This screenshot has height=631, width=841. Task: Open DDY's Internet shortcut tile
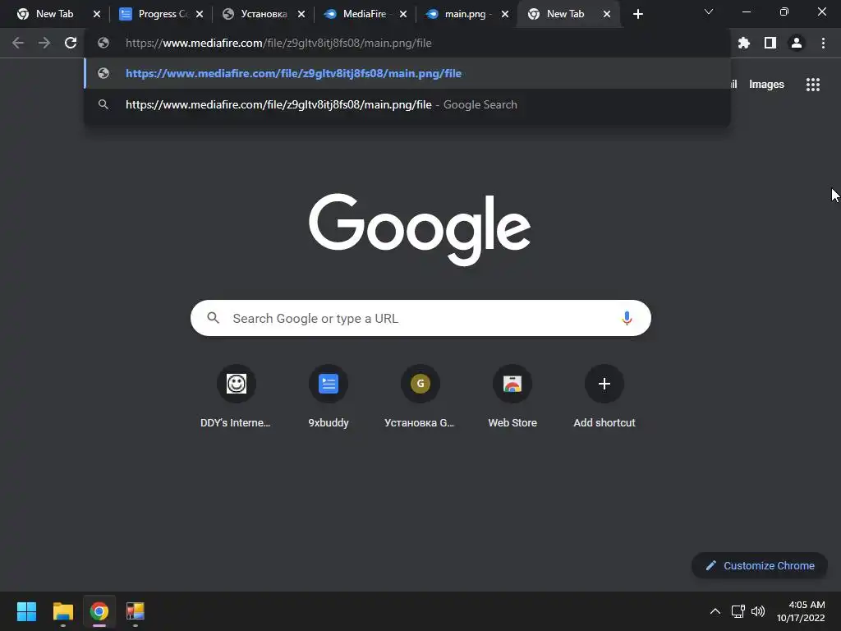coord(236,397)
